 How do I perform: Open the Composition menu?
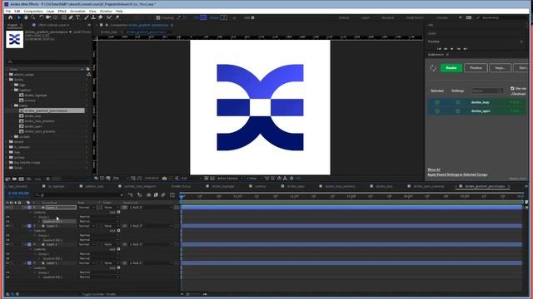(x=33, y=11)
